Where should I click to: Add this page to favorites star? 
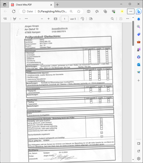coord(79,11)
